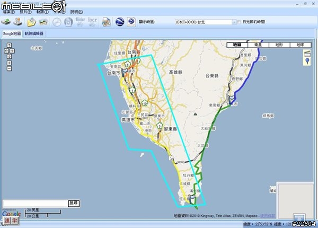Screen dimensions: 318x228
Task: Click the 高雄市 map label
Action: tap(128, 120)
